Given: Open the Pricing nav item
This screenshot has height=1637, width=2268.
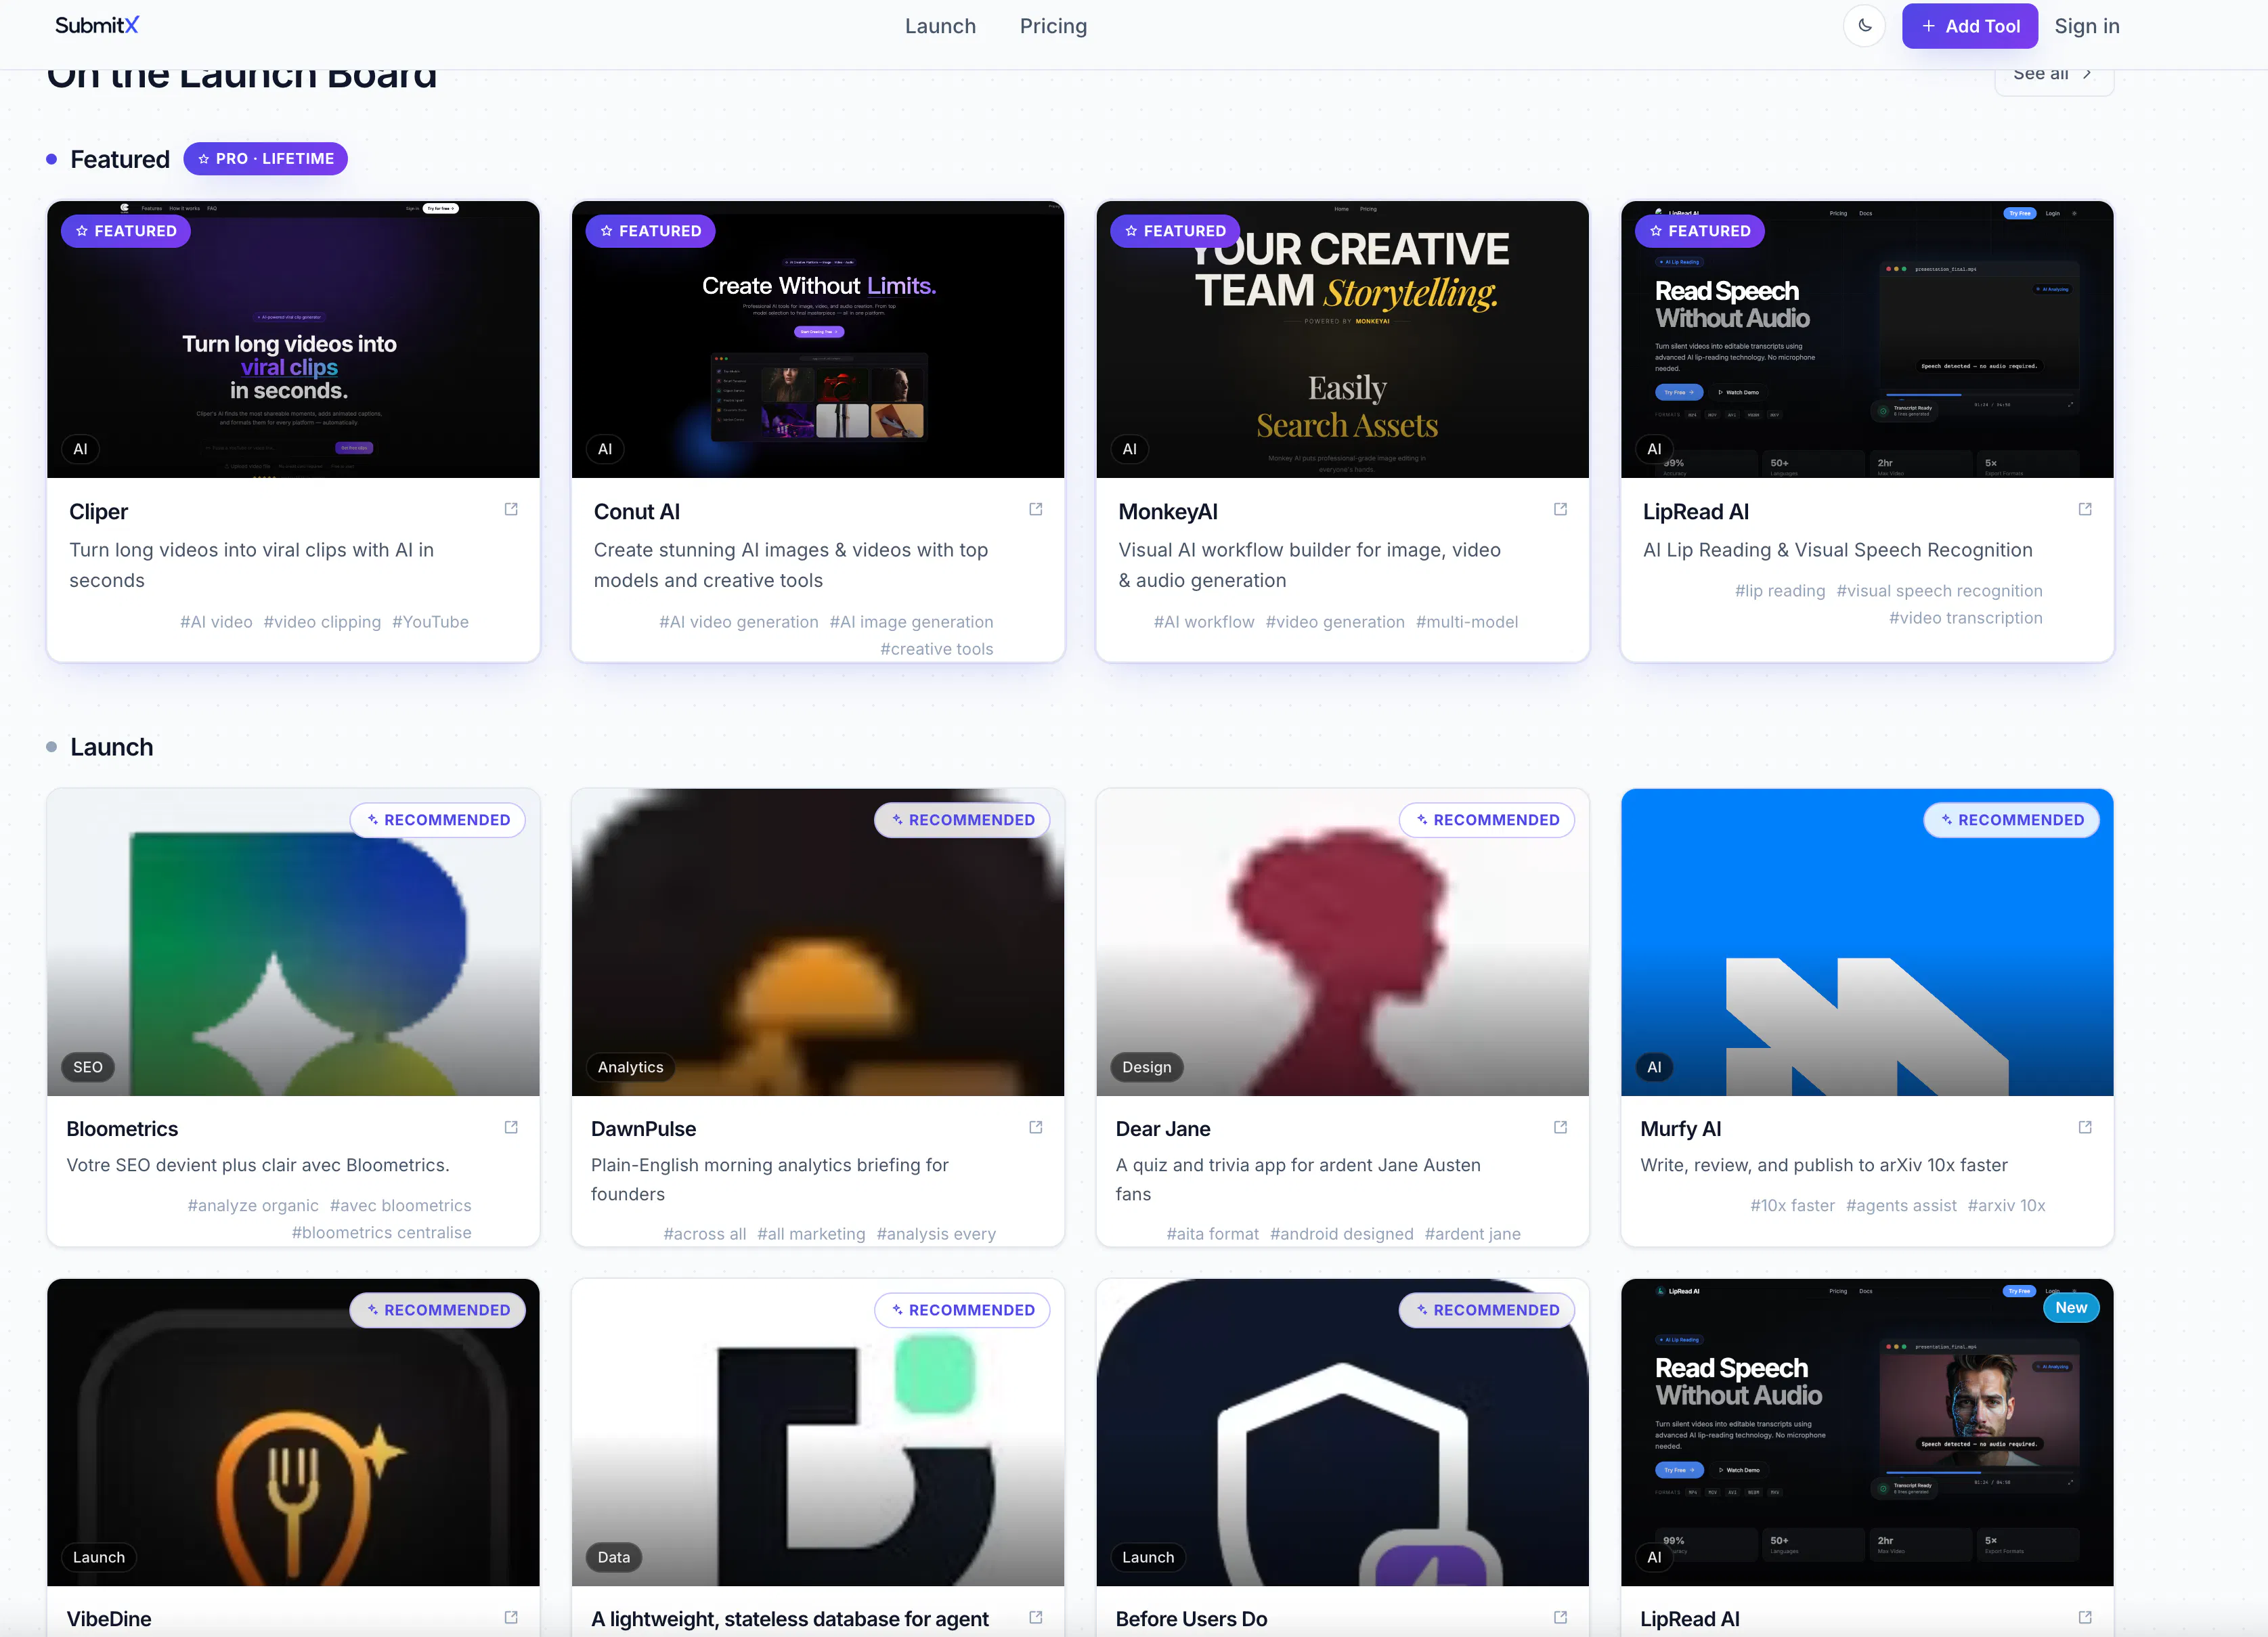Looking at the screenshot, I should (x=1053, y=26).
